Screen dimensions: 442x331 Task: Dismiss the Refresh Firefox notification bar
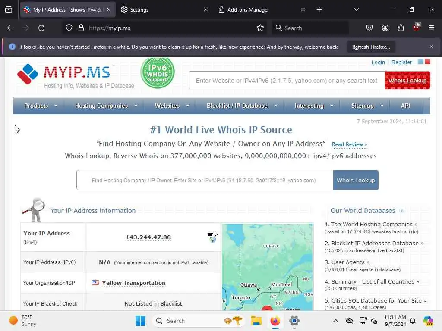[x=431, y=47]
